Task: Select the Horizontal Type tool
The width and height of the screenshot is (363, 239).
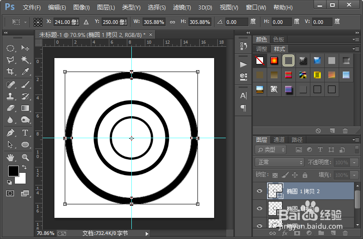Action: 25,133
